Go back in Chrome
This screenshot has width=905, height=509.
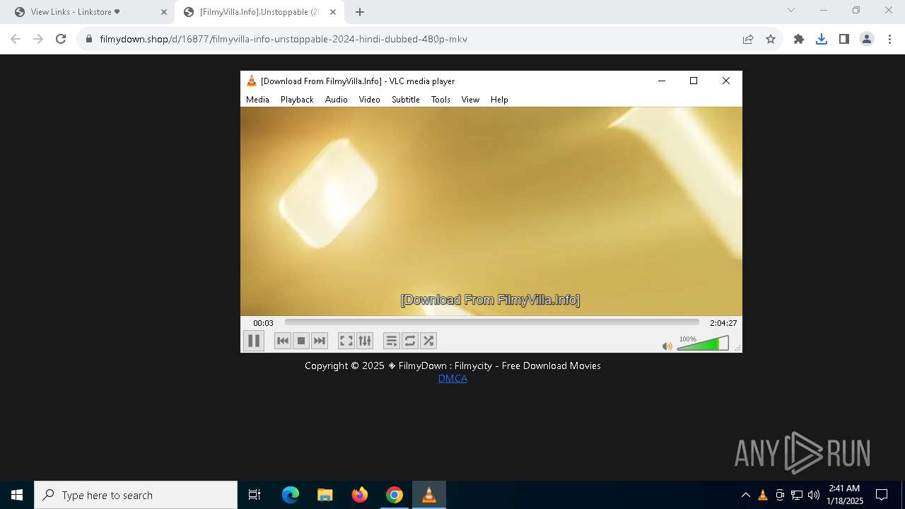(16, 39)
